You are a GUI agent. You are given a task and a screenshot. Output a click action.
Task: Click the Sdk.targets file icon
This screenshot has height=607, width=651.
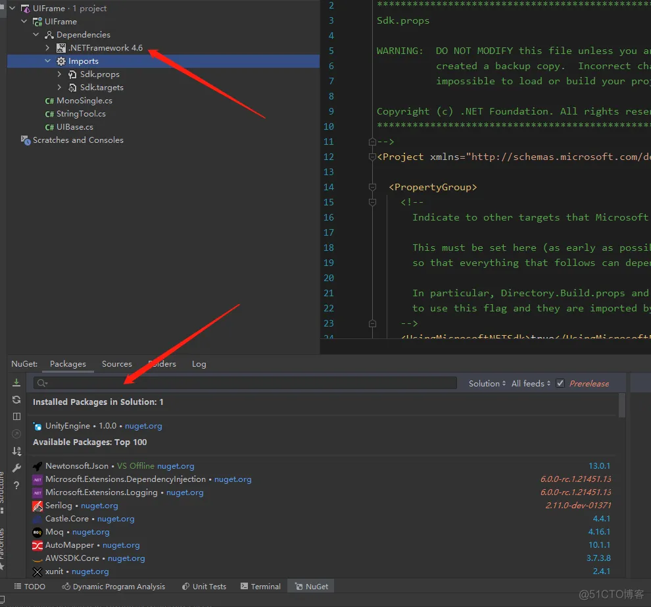[x=72, y=88]
